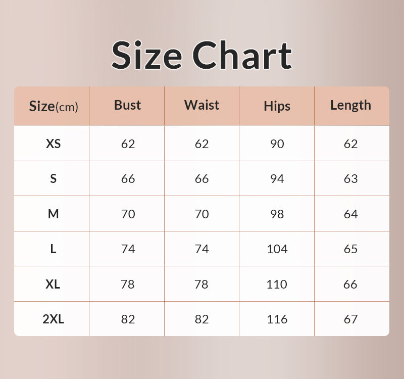Click the Bust column header
Screen dimensions: 404x379
pos(127,105)
